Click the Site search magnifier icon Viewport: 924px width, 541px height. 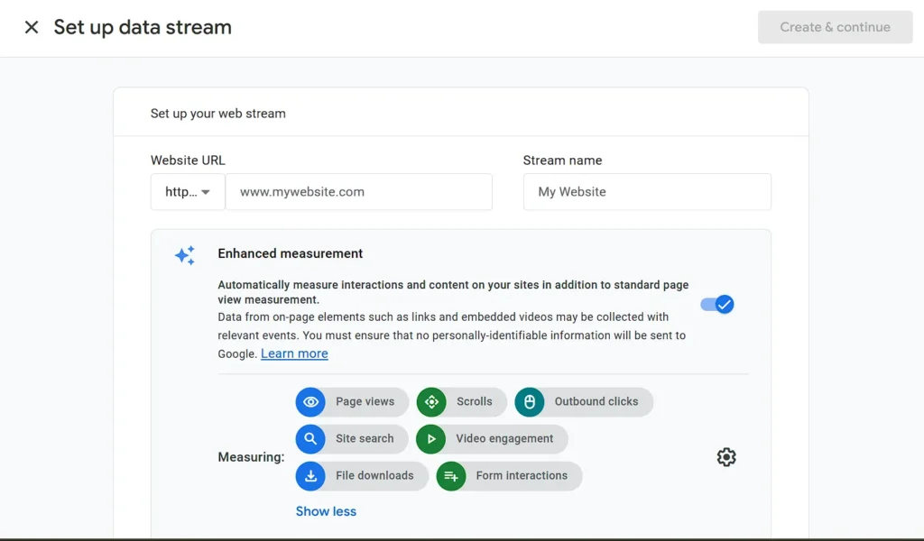(x=310, y=439)
